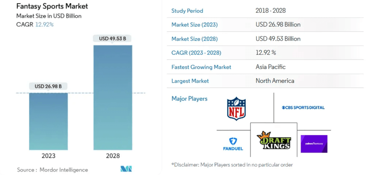Select the 2023 market size bar
The image size is (369, 175).
click(48, 121)
